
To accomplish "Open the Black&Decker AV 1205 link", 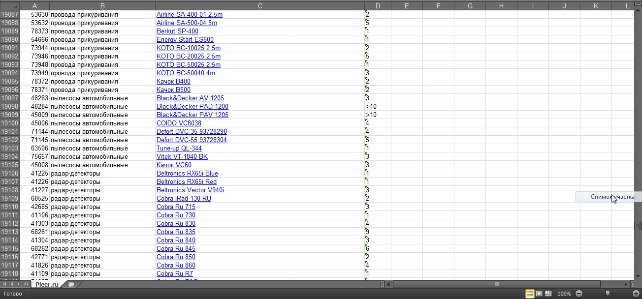I will [190, 98].
